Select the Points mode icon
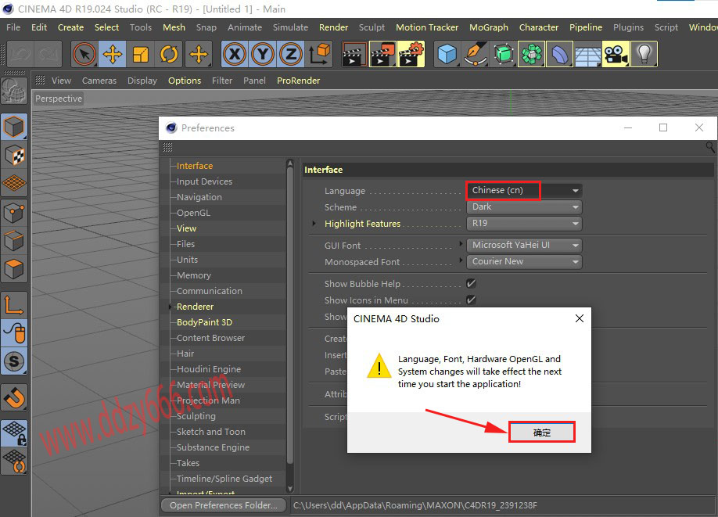 point(14,213)
